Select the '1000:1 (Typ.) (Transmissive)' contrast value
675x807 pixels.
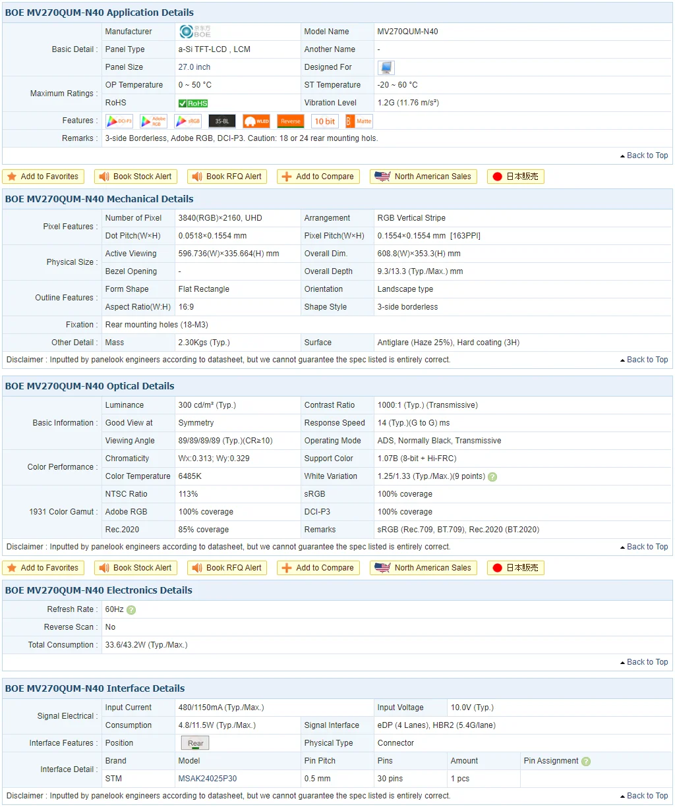click(x=428, y=405)
